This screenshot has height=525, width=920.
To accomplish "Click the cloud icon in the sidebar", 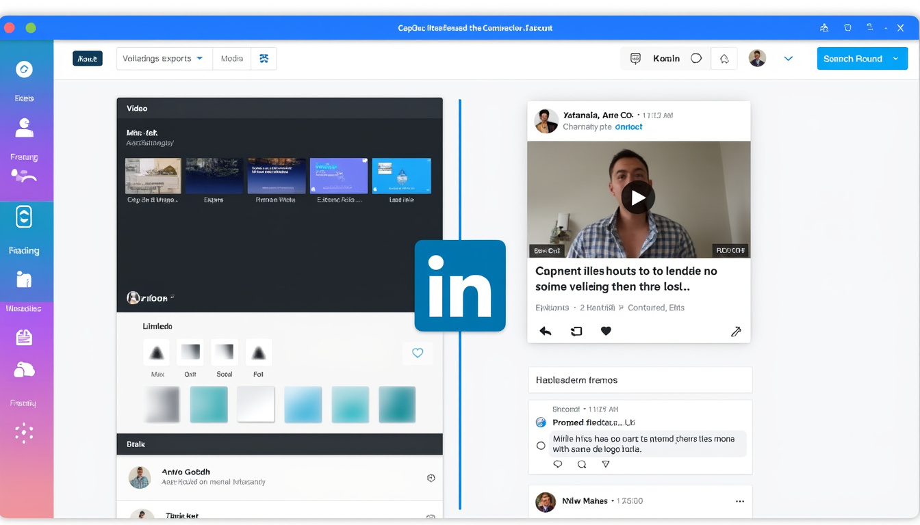I will click(24, 370).
